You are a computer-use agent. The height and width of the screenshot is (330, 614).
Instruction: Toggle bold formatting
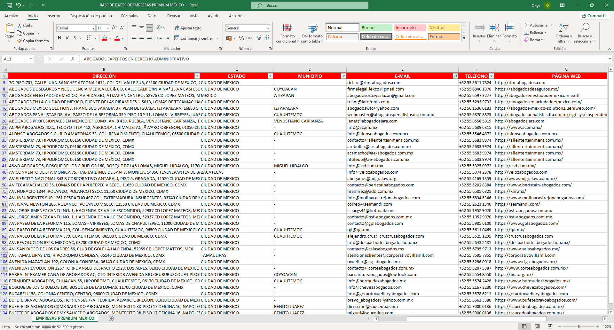(59, 38)
